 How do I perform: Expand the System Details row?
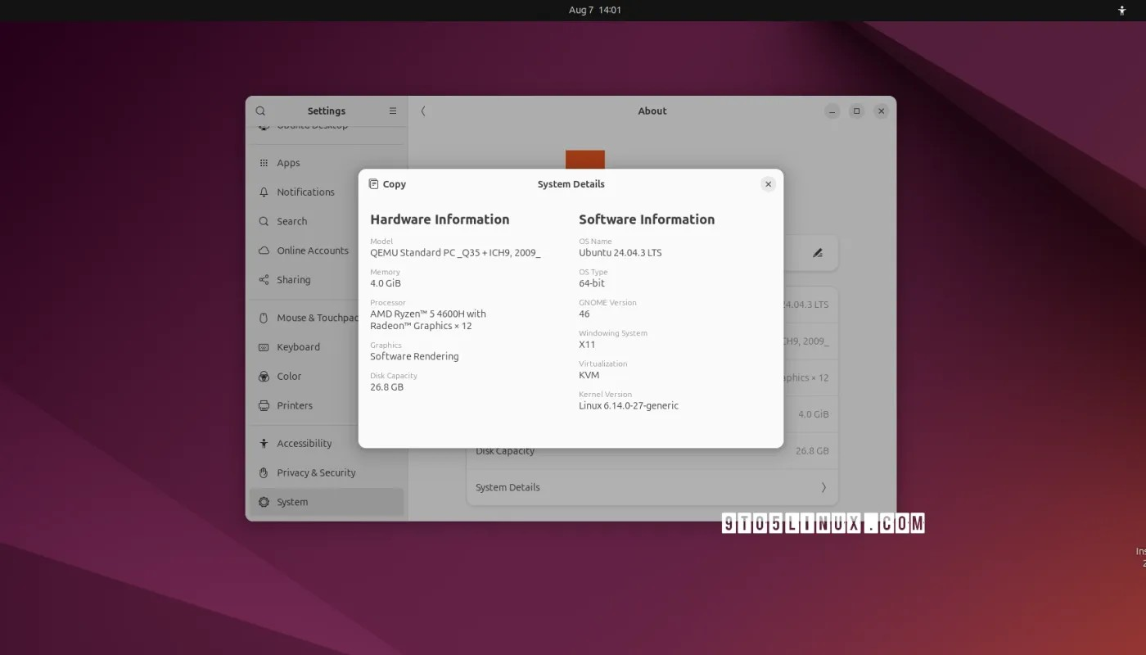(651, 486)
